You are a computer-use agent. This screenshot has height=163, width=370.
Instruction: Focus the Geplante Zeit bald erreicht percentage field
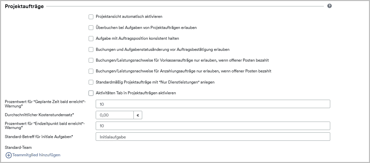[213, 104]
